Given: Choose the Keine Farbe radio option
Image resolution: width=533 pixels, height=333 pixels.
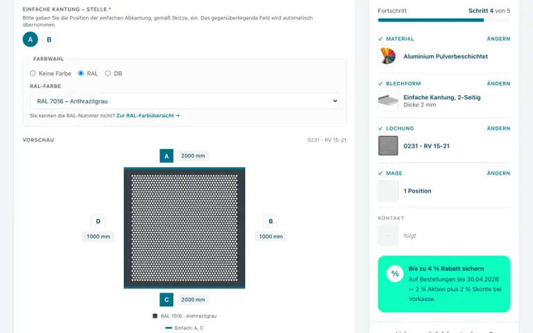Looking at the screenshot, I should click(33, 74).
